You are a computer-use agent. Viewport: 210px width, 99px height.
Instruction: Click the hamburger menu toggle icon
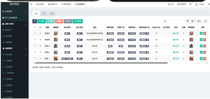click(31, 4)
